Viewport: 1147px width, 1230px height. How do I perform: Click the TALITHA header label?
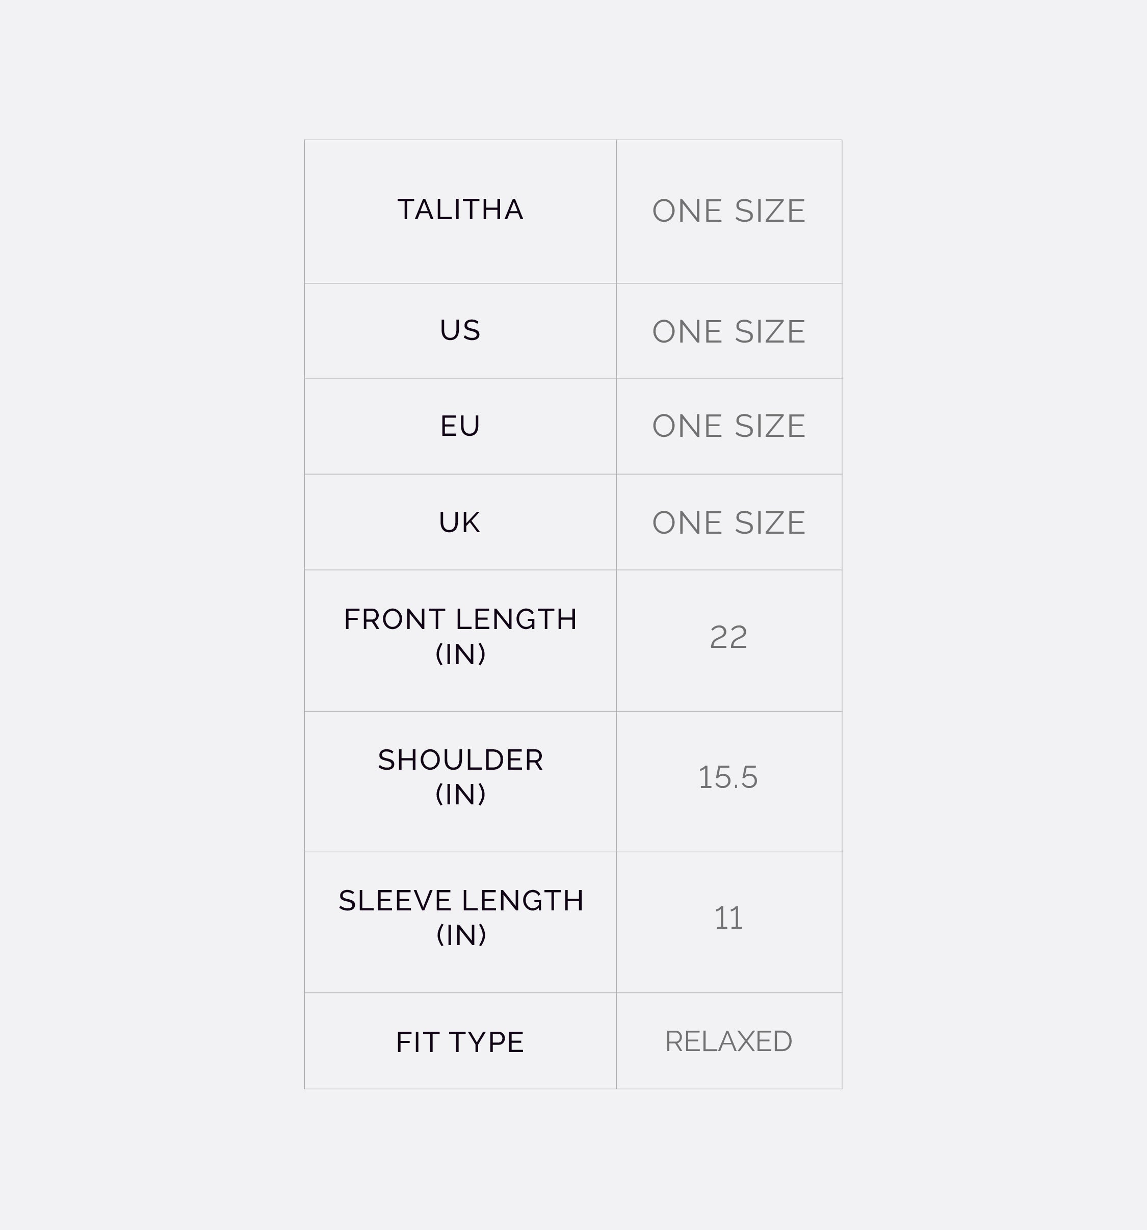coord(460,210)
